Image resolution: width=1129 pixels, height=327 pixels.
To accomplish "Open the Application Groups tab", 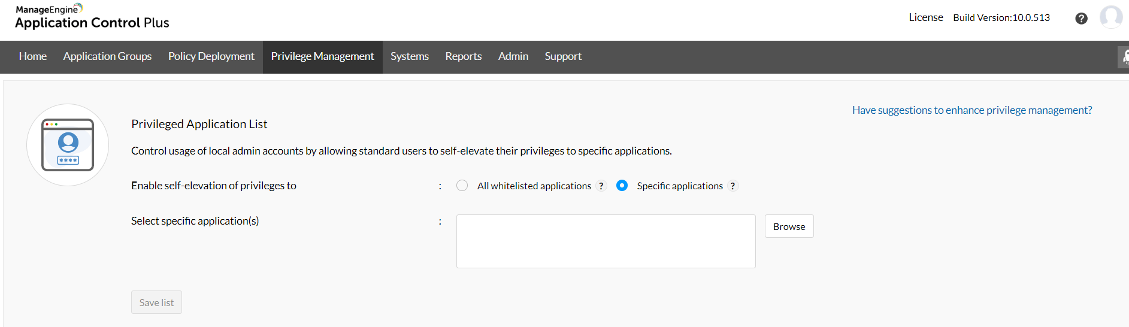I will [x=107, y=56].
